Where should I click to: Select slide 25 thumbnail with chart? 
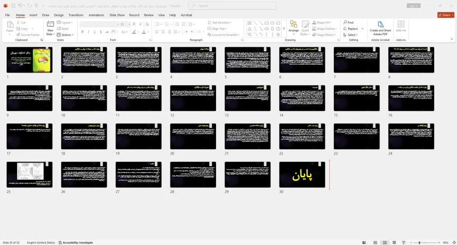point(29,175)
